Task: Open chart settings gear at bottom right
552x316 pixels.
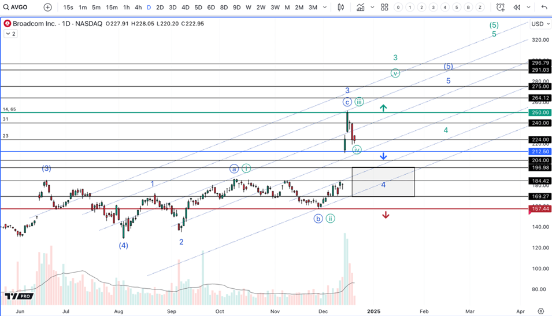Action: pos(540,311)
